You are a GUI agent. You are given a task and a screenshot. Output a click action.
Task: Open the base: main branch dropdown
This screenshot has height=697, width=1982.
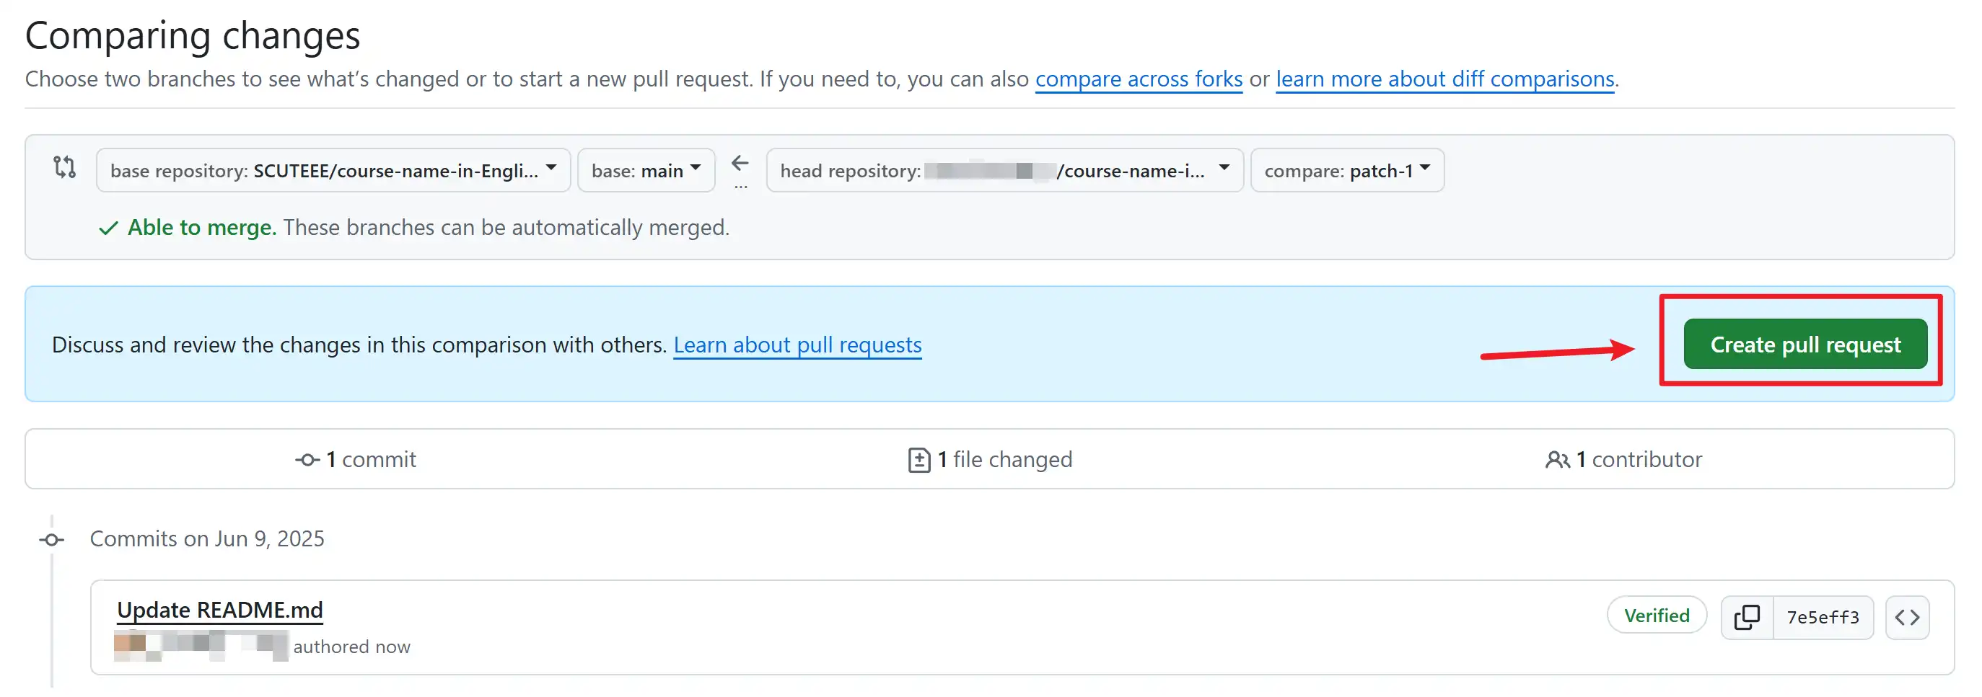coord(646,170)
